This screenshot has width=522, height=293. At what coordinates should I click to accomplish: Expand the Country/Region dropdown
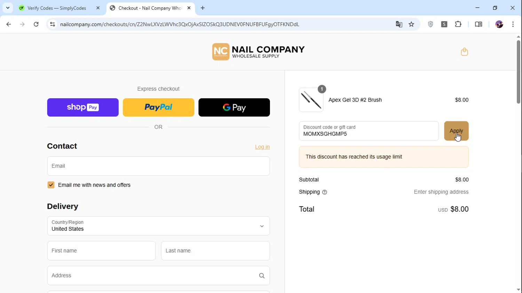point(158,226)
